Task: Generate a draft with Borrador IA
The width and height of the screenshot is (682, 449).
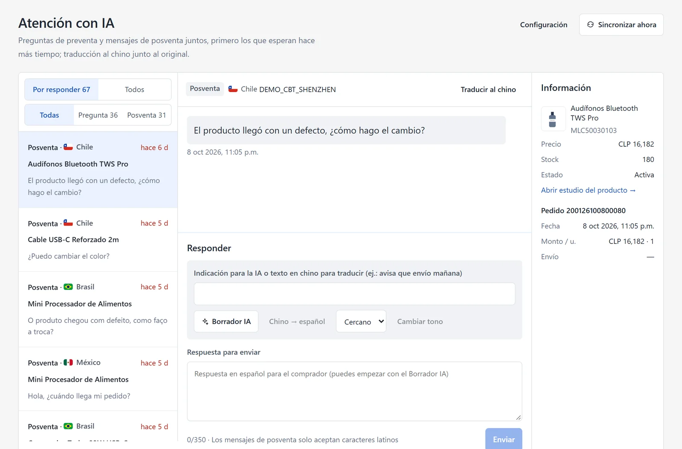Action: [x=226, y=322]
